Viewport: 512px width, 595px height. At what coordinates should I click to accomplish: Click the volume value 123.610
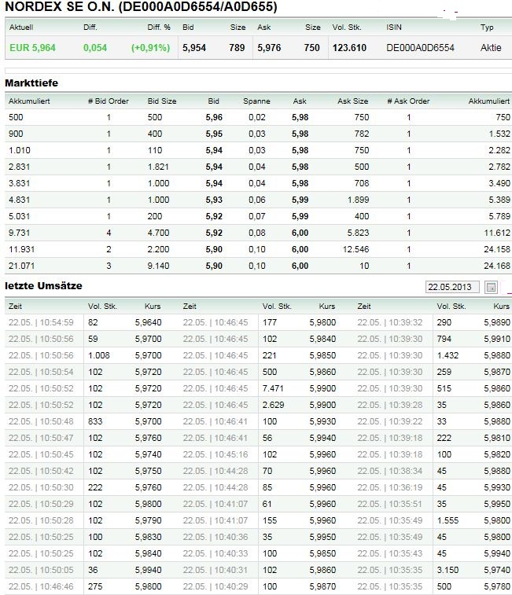pos(349,48)
